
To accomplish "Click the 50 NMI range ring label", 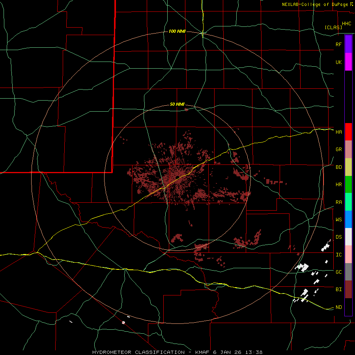I will pyautogui.click(x=177, y=105).
